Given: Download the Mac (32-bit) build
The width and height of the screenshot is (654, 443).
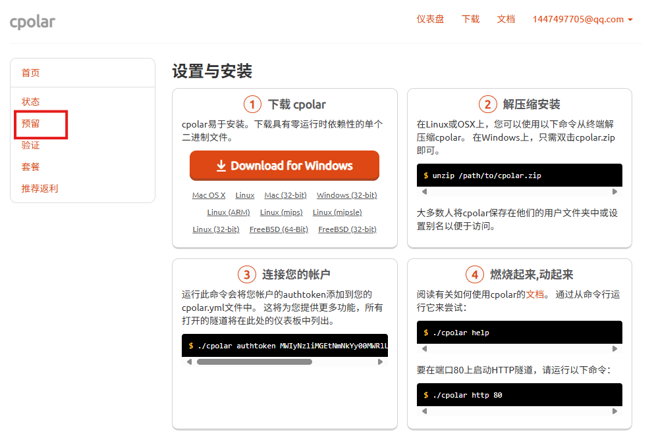Looking at the screenshot, I should (285, 195).
